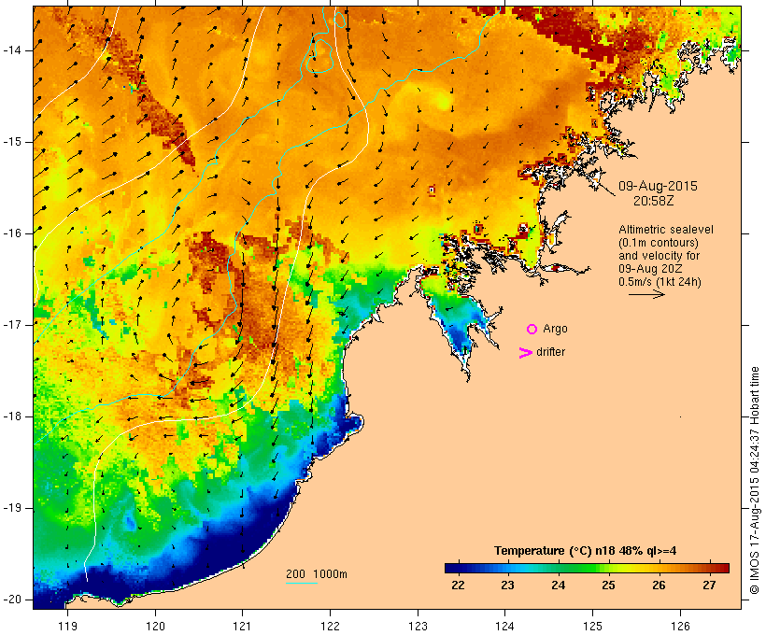
Task: Click the 200 1000m isobath legend text
Action: pos(317,574)
